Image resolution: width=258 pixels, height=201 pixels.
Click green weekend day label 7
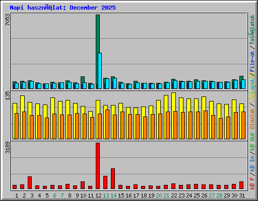tap(62, 195)
